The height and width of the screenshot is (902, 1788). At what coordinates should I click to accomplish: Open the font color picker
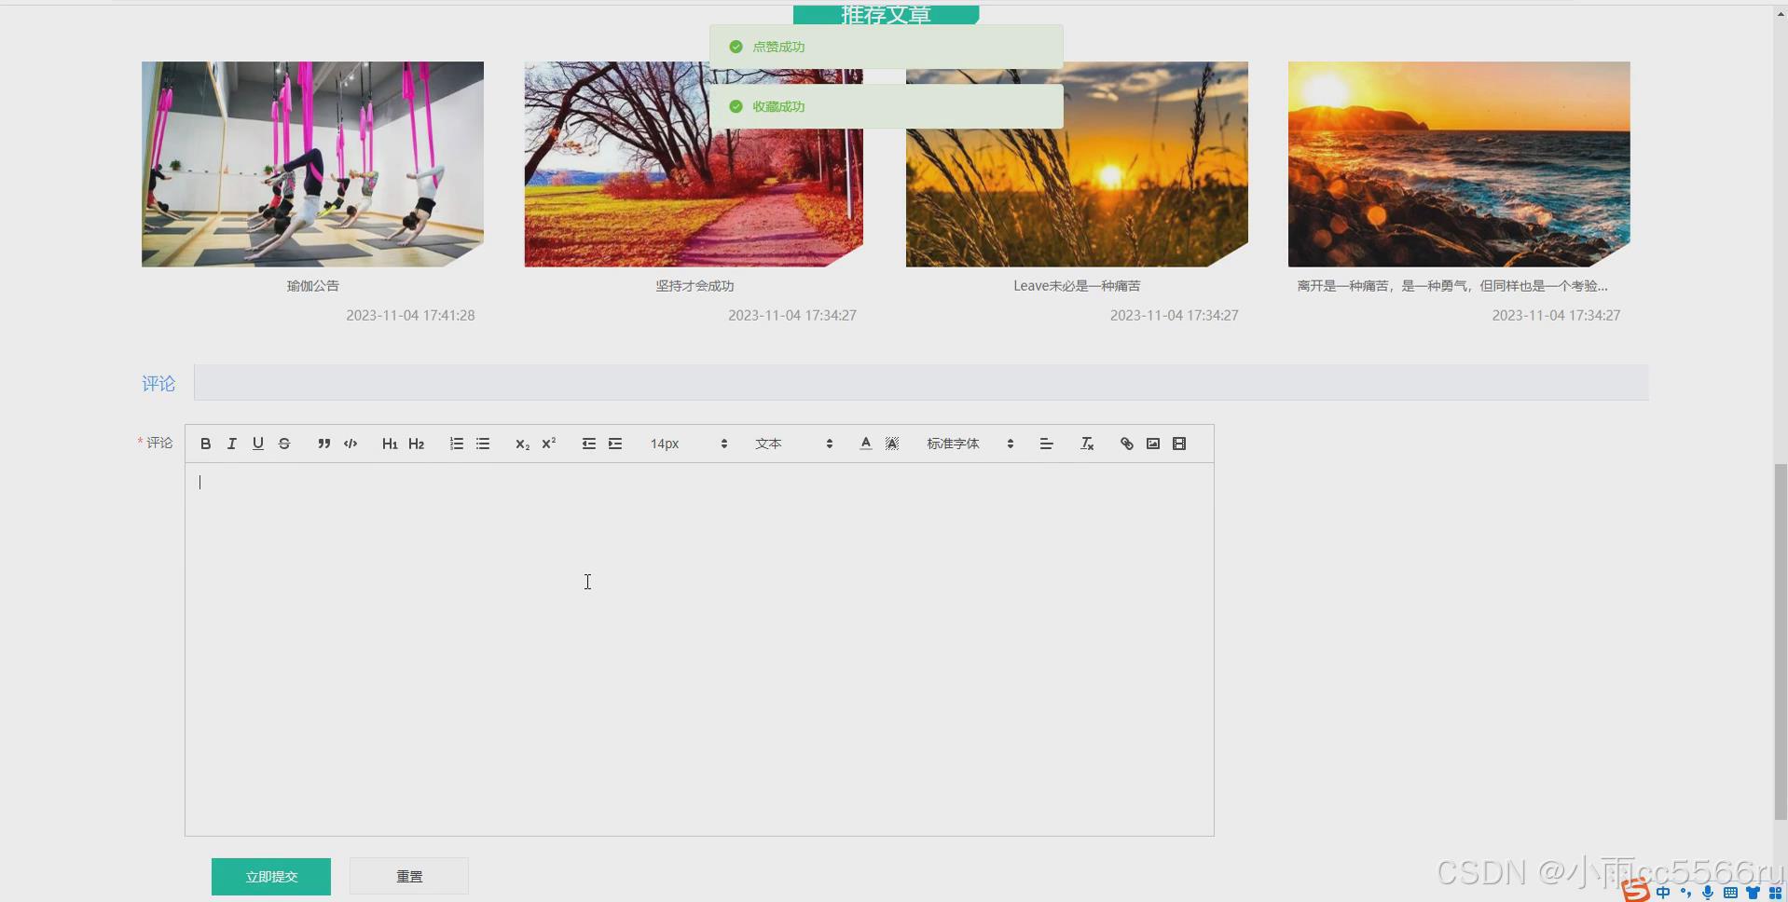865,444
